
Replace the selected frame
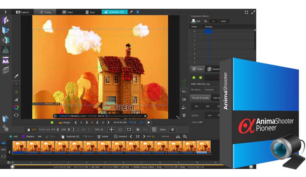28,136
